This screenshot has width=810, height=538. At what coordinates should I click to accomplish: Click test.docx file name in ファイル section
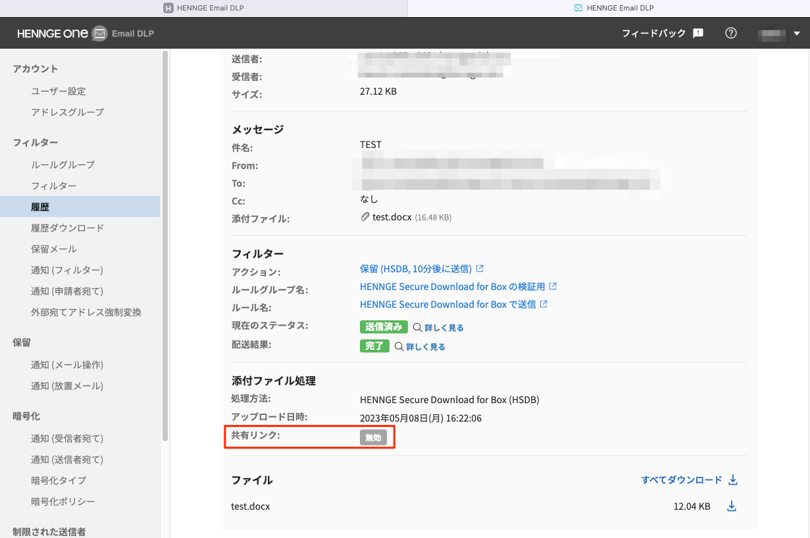[x=251, y=506]
